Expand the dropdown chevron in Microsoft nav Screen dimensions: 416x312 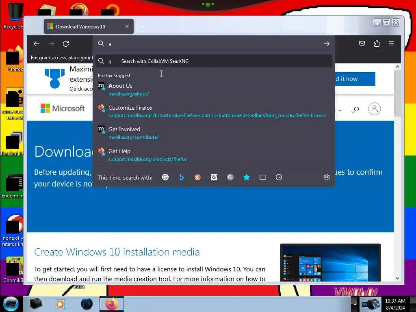pos(340,110)
